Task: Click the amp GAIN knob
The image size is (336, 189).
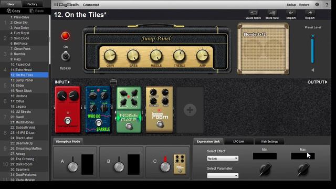Action: click(x=110, y=56)
